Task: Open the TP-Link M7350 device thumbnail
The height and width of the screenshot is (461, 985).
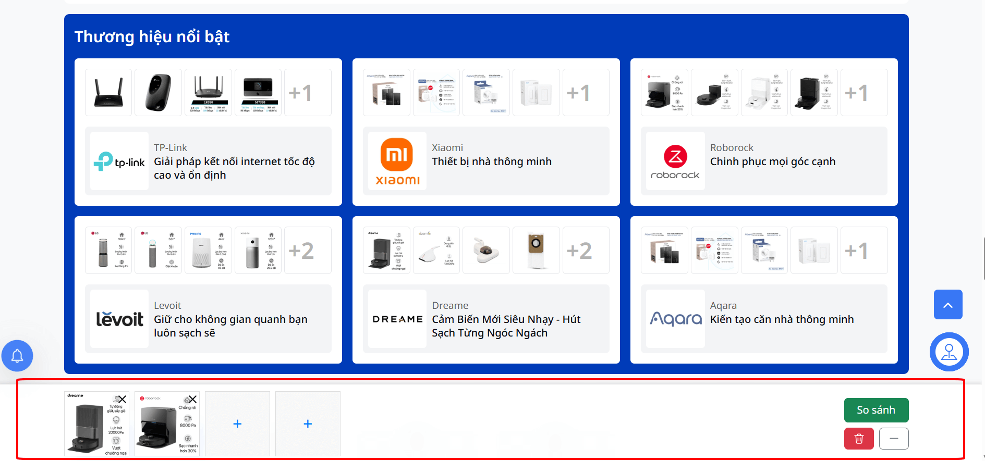Action: [258, 93]
